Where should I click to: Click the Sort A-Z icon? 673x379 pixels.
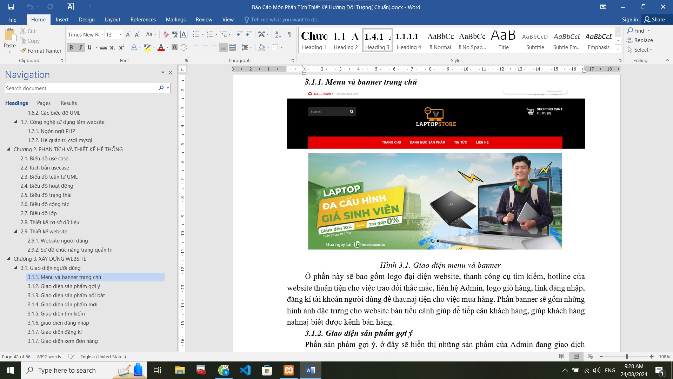278,34
